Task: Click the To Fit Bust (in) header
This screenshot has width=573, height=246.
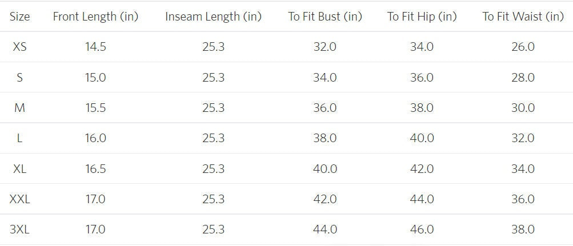Action: 325,17
